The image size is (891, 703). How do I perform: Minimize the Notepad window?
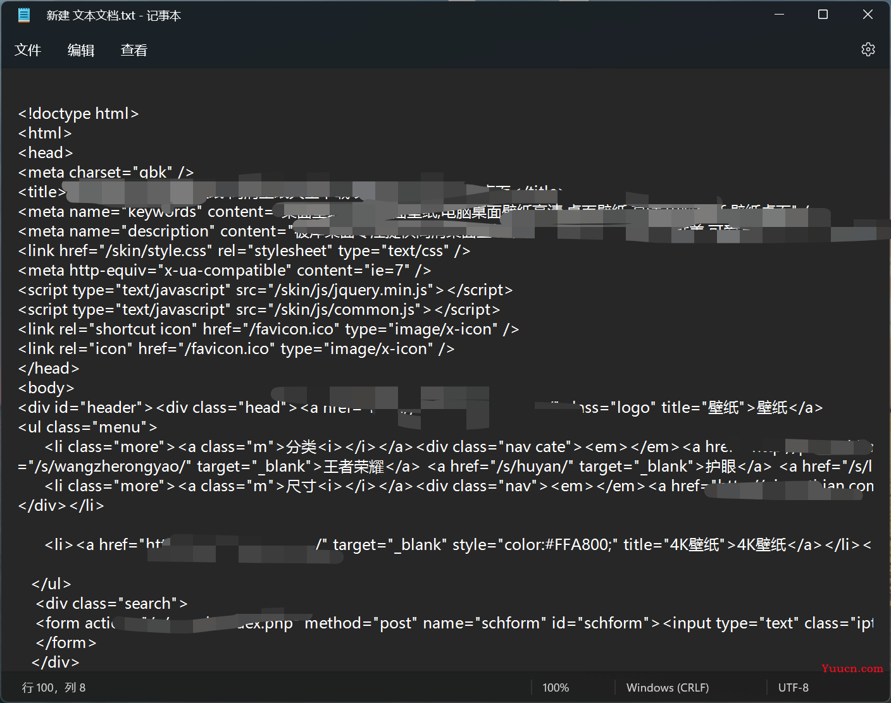(x=780, y=15)
